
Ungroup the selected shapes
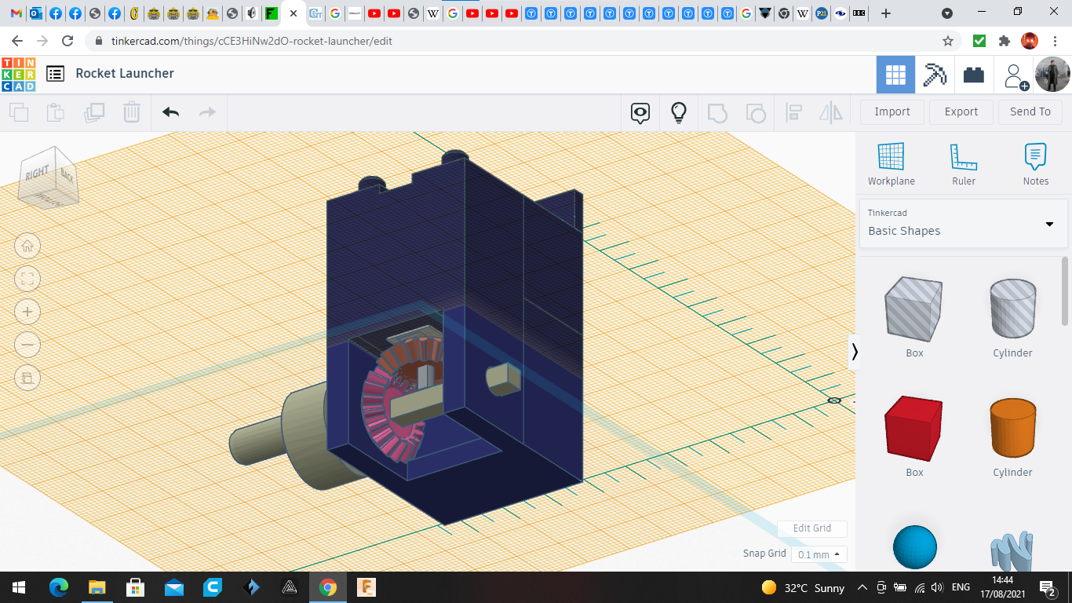pos(755,112)
